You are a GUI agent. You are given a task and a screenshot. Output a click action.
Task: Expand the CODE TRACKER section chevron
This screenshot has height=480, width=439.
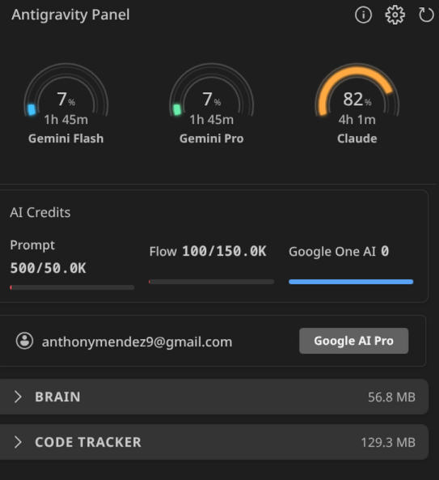[18, 442]
